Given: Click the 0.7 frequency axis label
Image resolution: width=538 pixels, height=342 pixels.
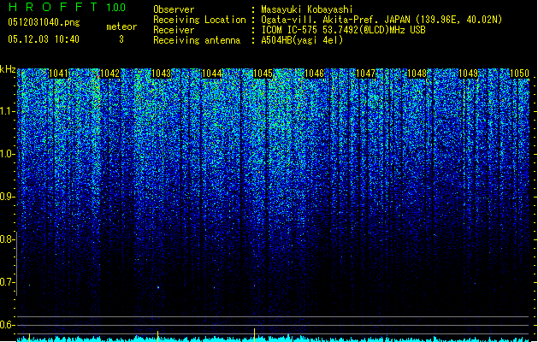Looking at the screenshot, I should click(x=7, y=282).
